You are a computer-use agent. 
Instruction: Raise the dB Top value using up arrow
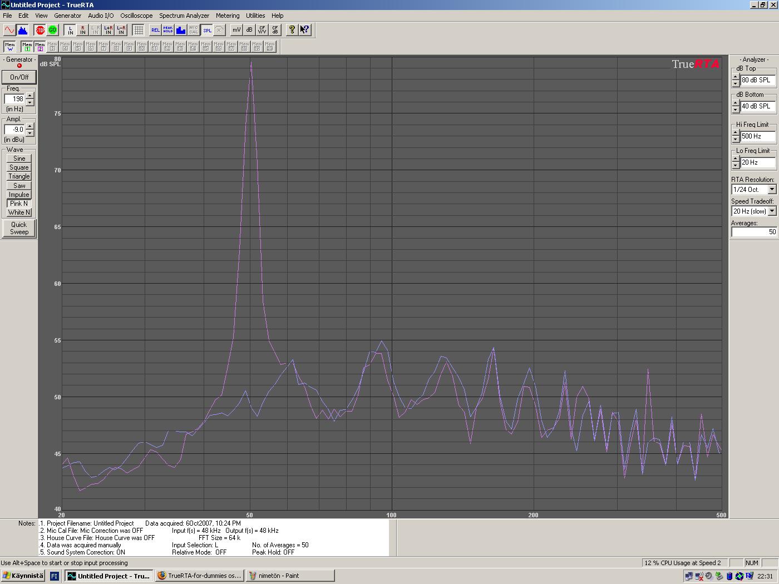(736, 77)
